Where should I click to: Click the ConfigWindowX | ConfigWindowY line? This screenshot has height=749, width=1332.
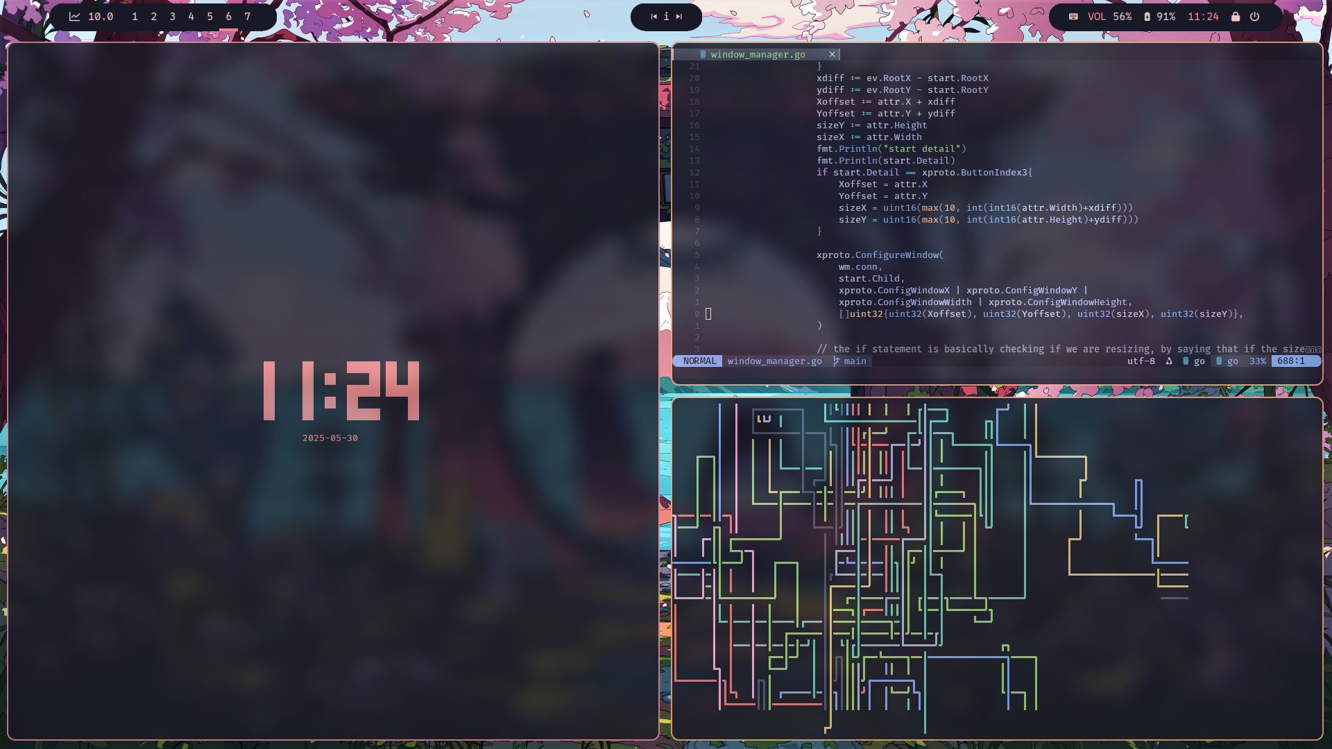pos(963,290)
